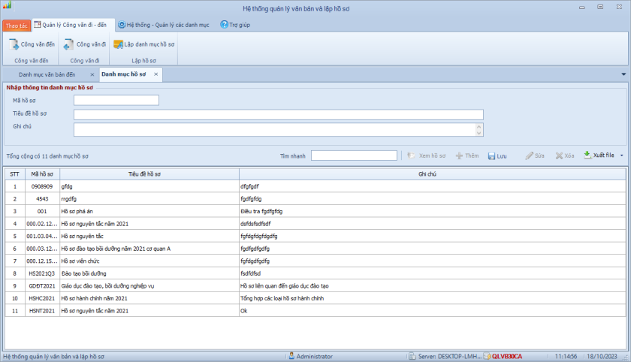The width and height of the screenshot is (631, 362).
Task: Click the Administrator user icon in status bar
Action: pos(291,356)
